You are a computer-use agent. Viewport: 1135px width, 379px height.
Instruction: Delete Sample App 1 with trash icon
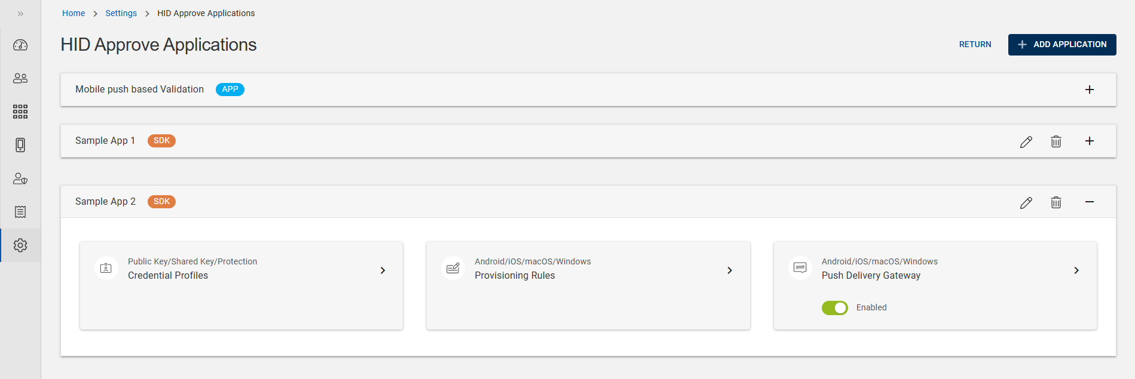pyautogui.click(x=1056, y=141)
